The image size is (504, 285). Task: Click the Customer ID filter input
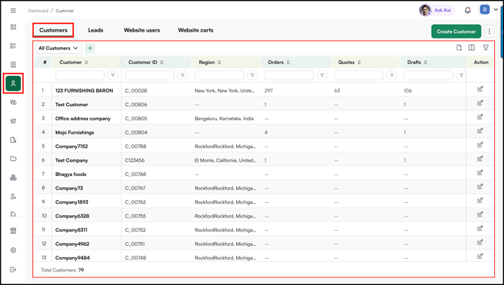pyautogui.click(x=150, y=75)
